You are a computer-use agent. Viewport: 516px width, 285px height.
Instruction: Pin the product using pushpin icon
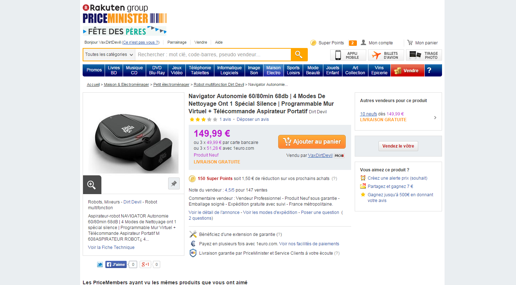point(174,183)
